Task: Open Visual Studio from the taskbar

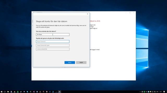Action: click(34, 92)
